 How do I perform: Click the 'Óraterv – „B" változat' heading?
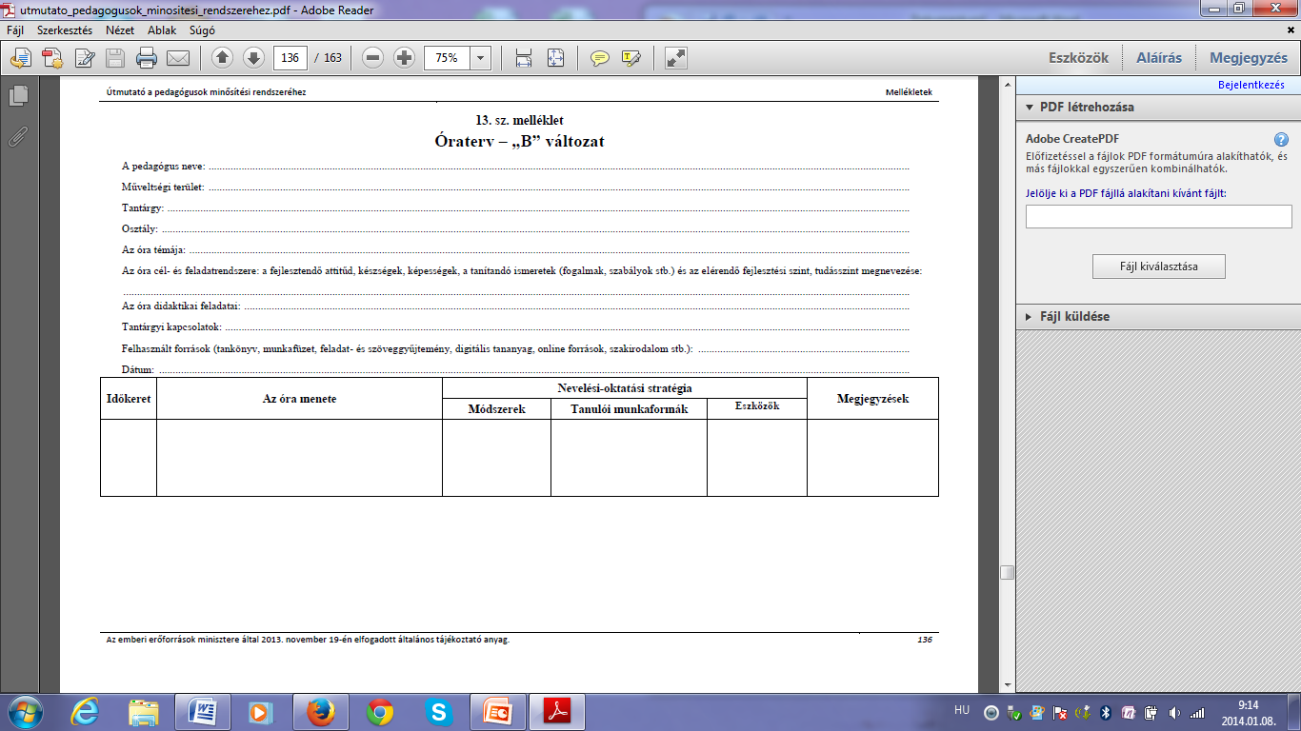click(519, 142)
